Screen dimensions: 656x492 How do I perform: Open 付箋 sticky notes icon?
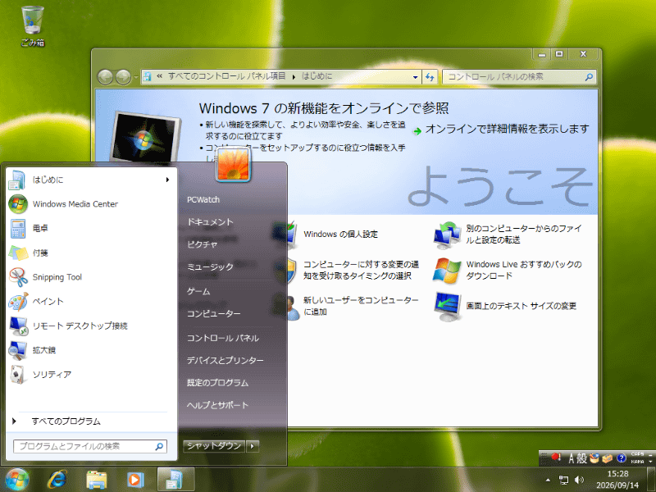(17, 253)
